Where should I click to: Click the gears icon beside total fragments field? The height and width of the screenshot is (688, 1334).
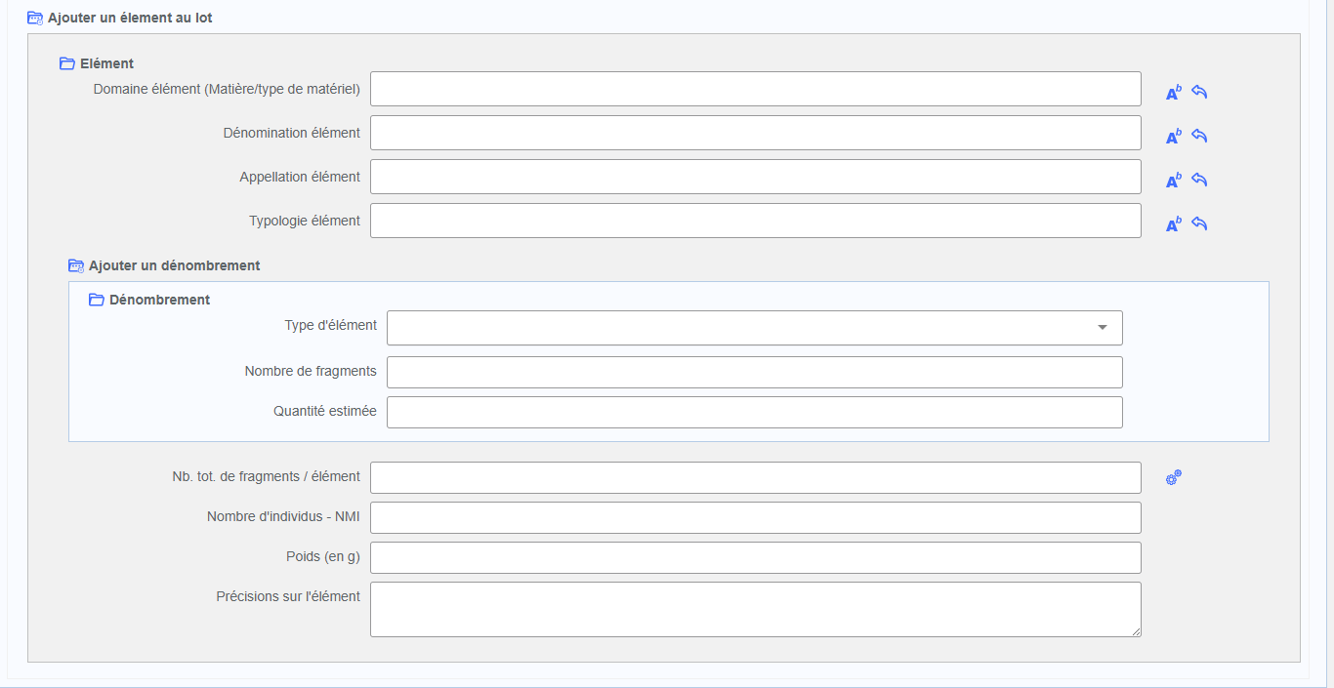coord(1174,477)
